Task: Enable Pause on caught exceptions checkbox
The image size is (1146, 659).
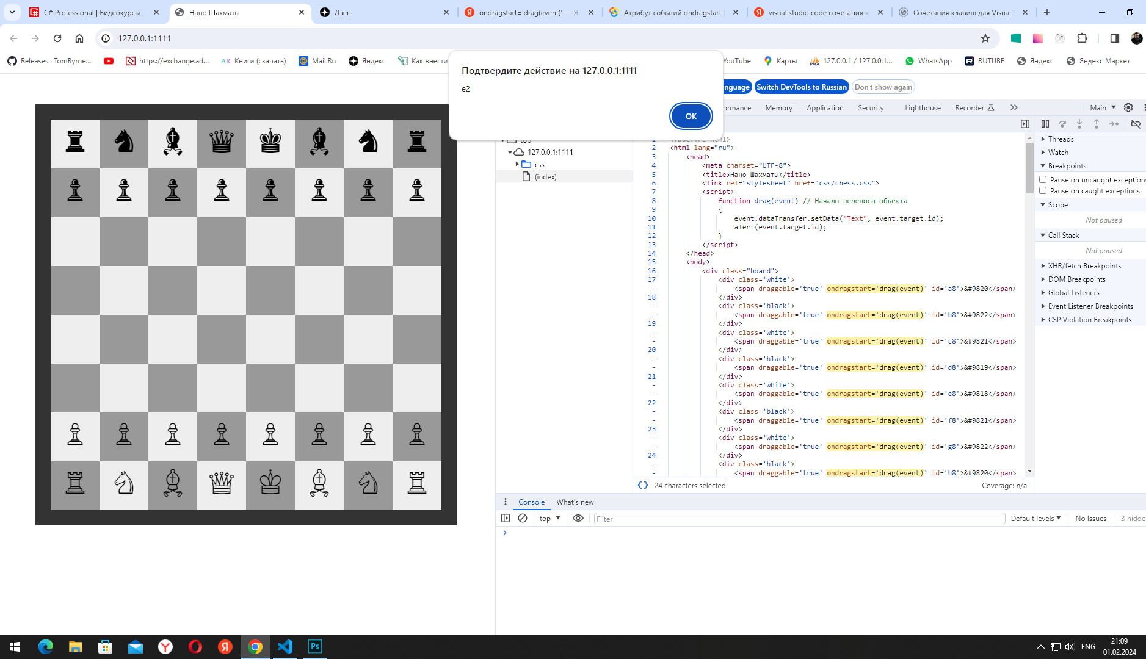Action: coord(1043,190)
